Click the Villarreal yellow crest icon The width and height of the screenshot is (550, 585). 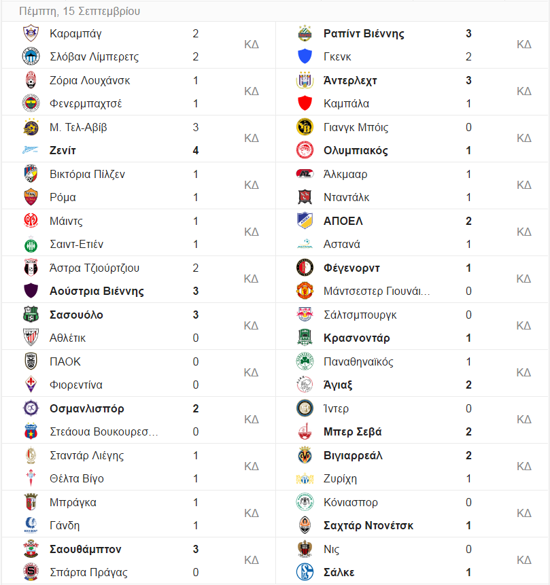[x=305, y=455]
